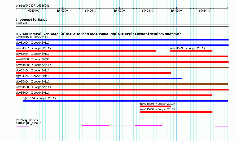This screenshot has height=141, width=236.
Task: Click the ruler's right end arrow
Action: [x=228, y=8]
